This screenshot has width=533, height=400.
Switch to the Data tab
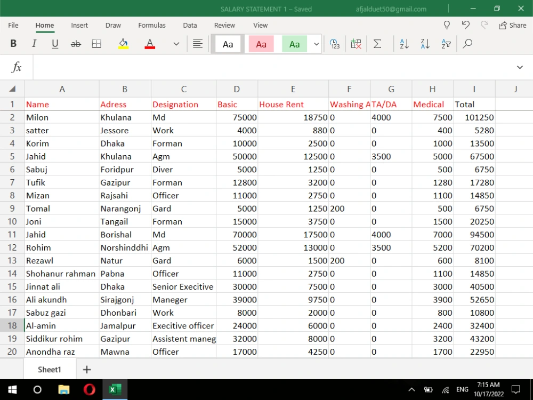tap(190, 25)
